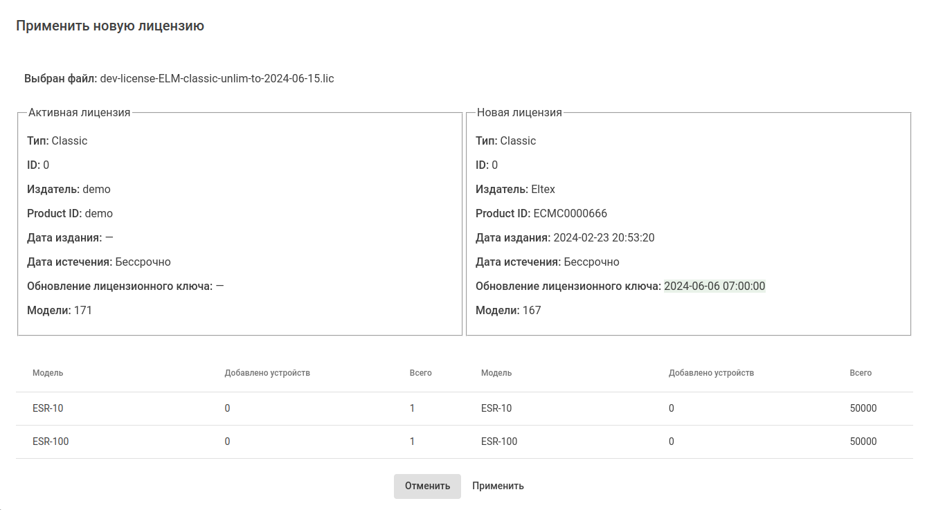Select ESR-100 in the new license table
The height and width of the screenshot is (510, 927).
499,441
